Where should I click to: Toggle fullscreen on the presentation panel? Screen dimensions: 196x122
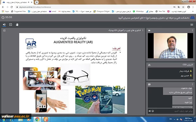pos(4,30)
